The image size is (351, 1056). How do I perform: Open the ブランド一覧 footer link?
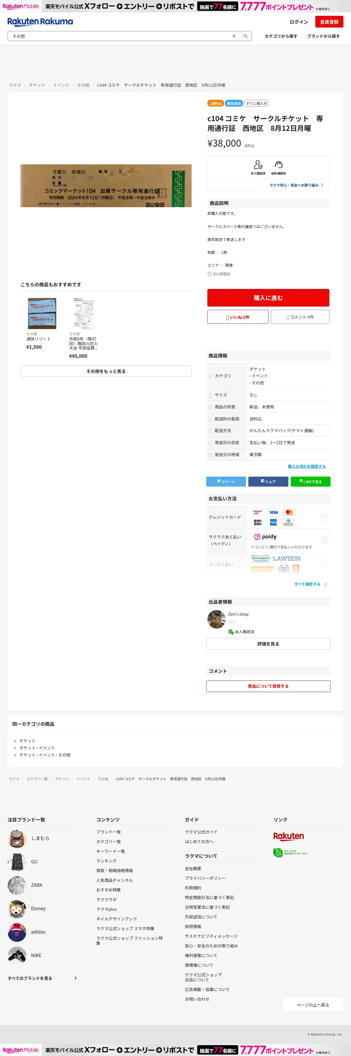point(109,832)
